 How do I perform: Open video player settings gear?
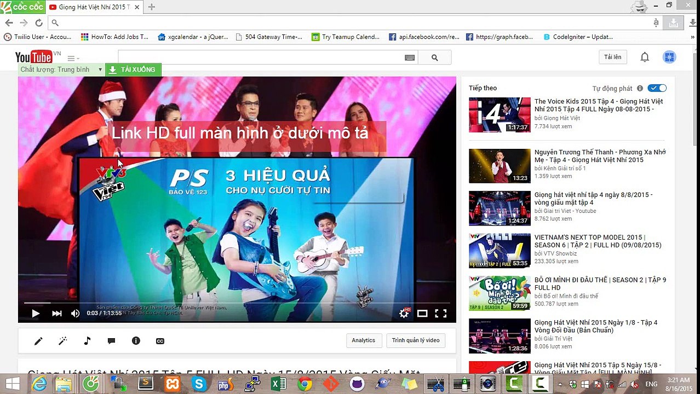pos(404,314)
